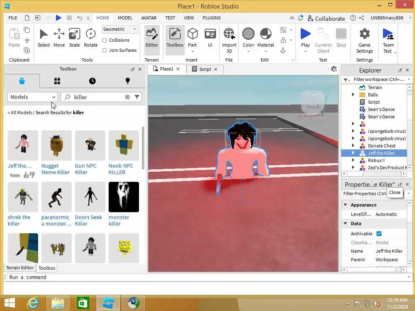Expand the Donate Chest model

tap(353, 145)
